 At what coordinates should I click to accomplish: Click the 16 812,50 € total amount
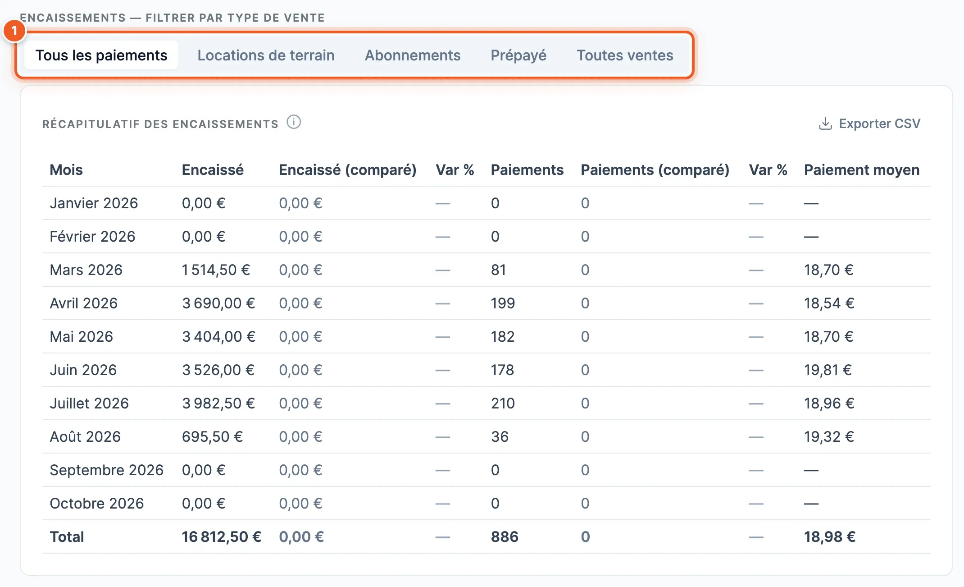pos(221,537)
